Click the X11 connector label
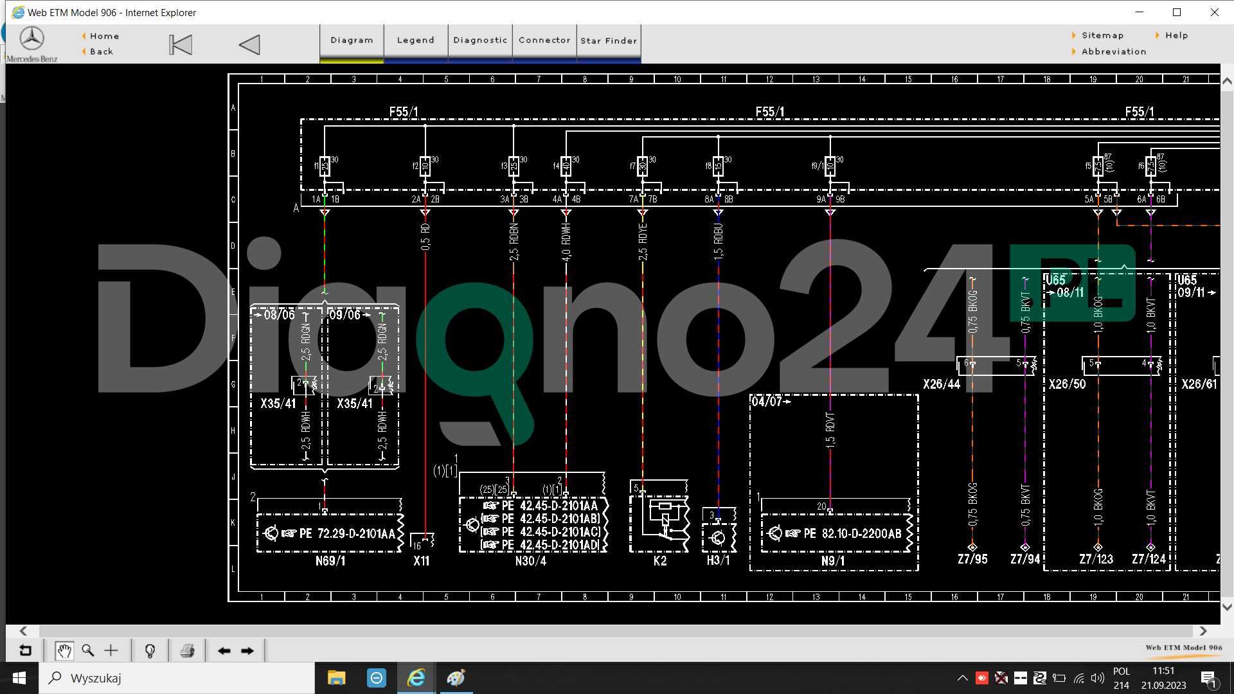Image resolution: width=1234 pixels, height=694 pixels. click(x=422, y=561)
